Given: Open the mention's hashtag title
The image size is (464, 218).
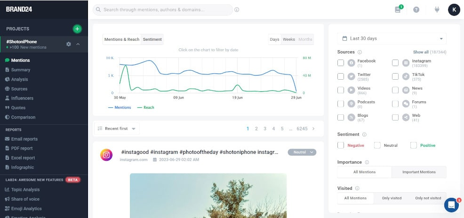Looking at the screenshot, I should 200,152.
